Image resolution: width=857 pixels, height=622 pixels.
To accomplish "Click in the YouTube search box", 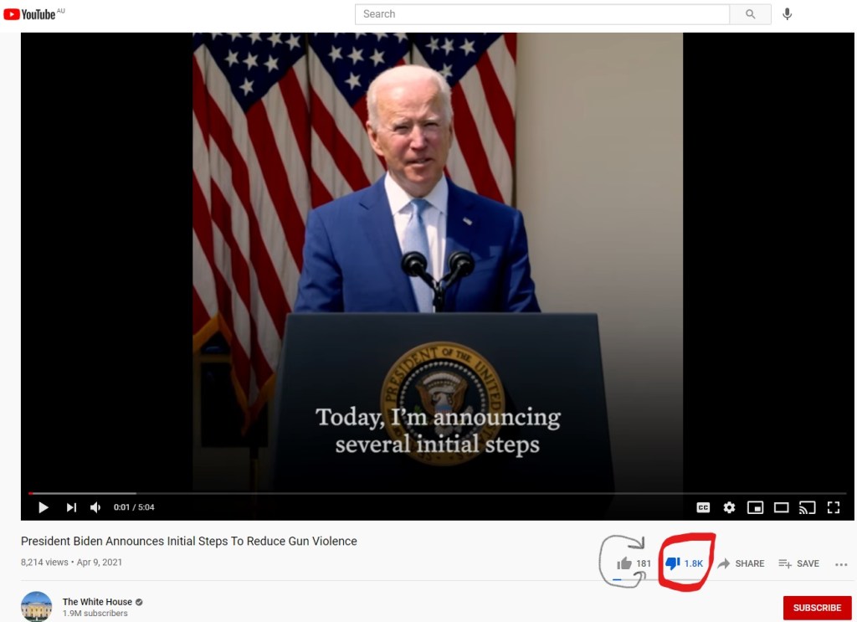I will pyautogui.click(x=542, y=14).
